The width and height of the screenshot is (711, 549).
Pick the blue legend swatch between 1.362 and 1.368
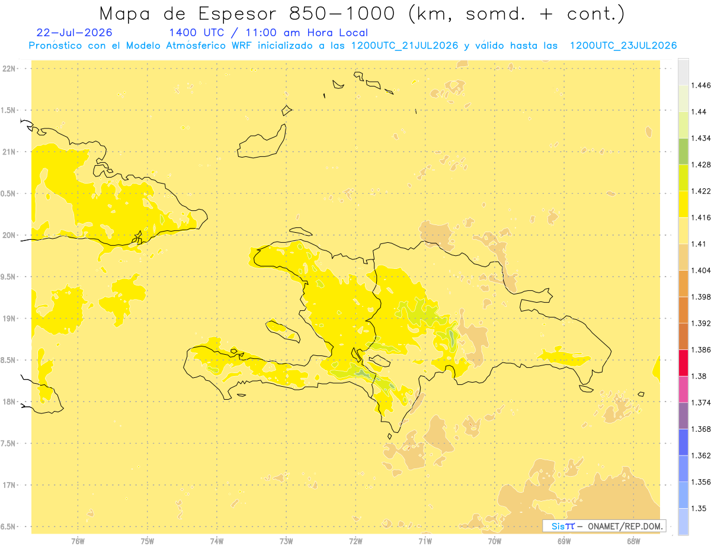tap(683, 442)
